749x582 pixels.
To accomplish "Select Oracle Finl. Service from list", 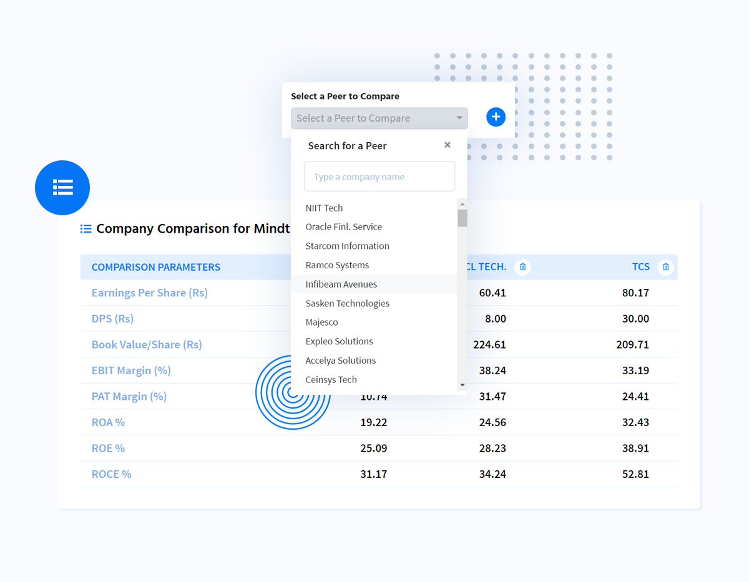I will coord(343,227).
